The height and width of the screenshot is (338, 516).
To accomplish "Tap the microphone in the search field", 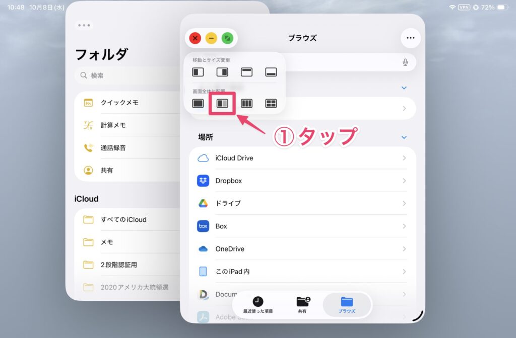I will pos(405,62).
